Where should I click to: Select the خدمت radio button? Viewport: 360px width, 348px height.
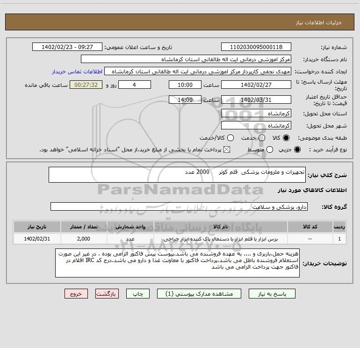[262, 138]
